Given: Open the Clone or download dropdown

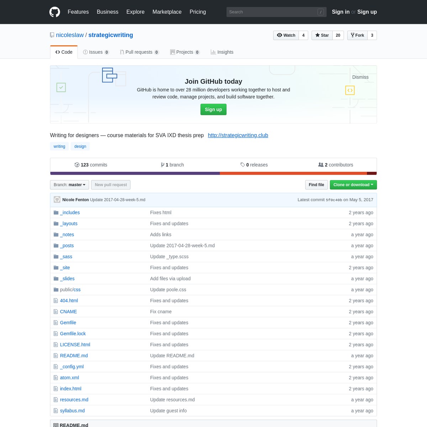Looking at the screenshot, I should 353,185.
